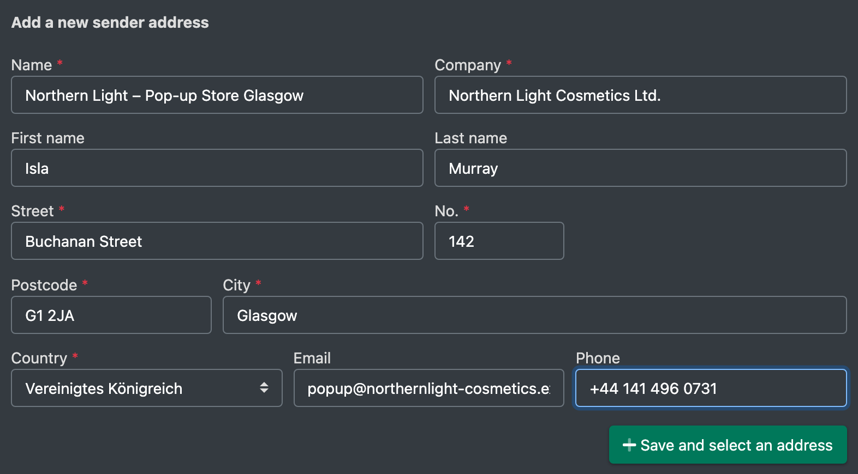Click the Email label

point(312,358)
